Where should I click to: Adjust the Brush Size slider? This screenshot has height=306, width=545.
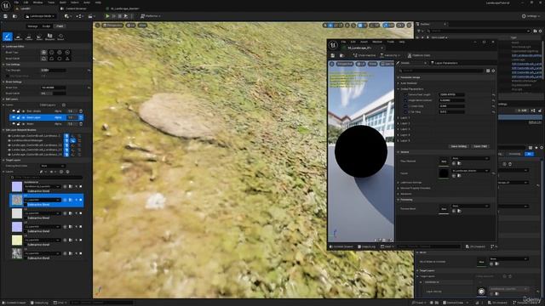(x=53, y=88)
